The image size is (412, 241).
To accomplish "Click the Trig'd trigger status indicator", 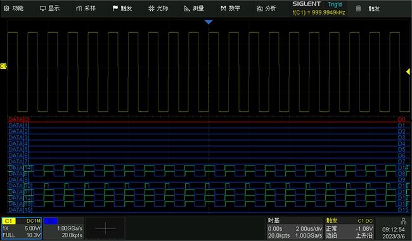I will [x=335, y=4].
